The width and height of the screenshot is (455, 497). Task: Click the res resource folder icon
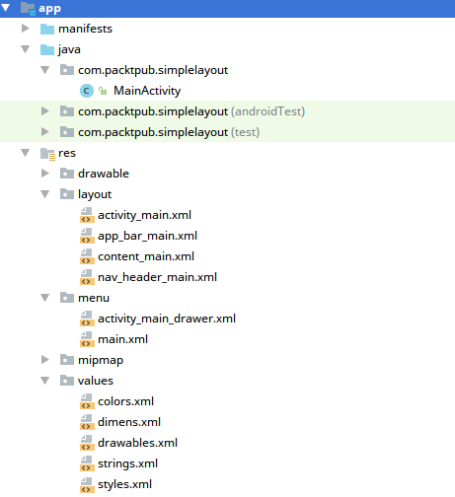coord(47,154)
